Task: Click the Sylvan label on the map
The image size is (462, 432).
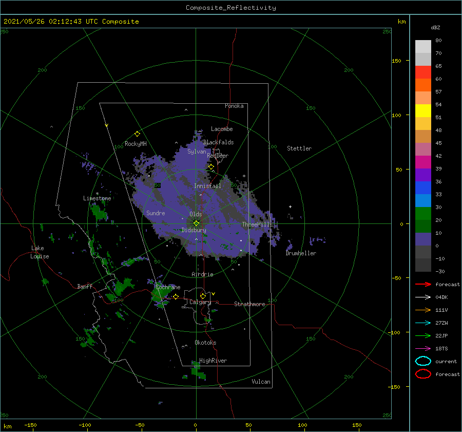Action: [x=197, y=152]
